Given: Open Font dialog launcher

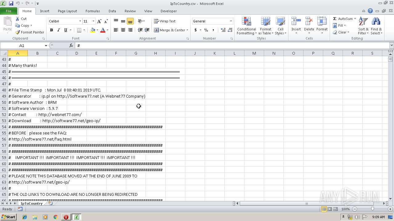Looking at the screenshot, I should click(x=108, y=39).
